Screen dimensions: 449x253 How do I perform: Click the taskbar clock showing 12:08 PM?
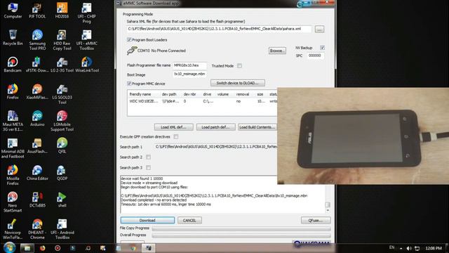[434, 248]
